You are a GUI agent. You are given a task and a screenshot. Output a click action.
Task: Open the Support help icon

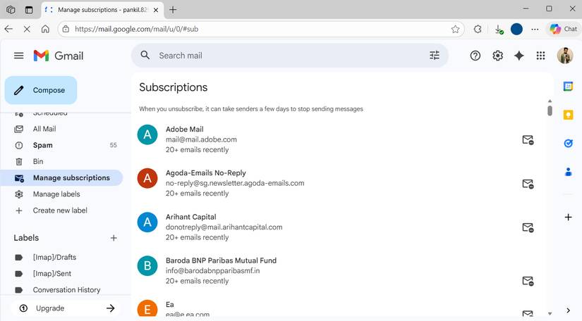point(475,56)
